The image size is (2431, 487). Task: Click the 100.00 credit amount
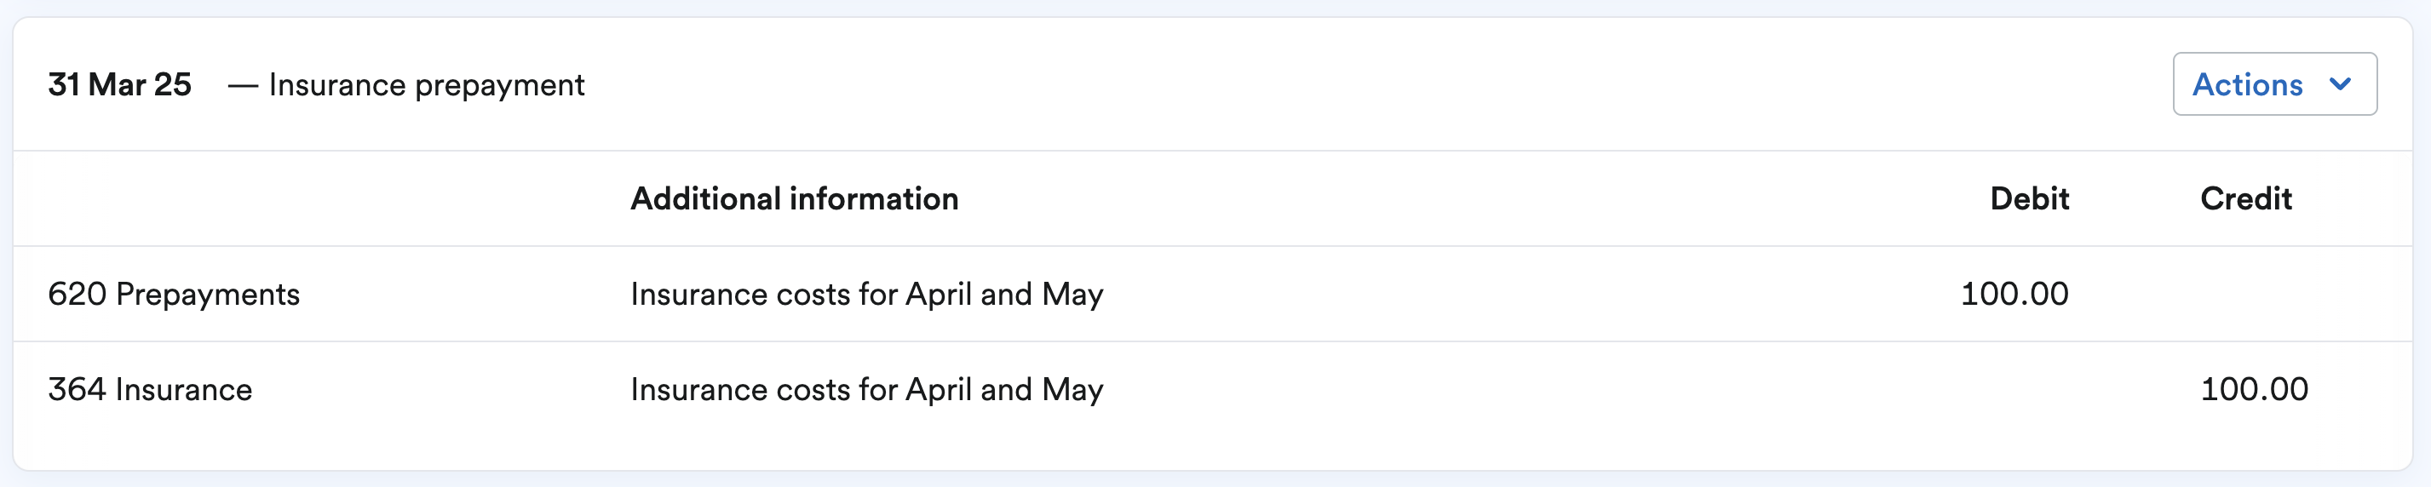2254,390
